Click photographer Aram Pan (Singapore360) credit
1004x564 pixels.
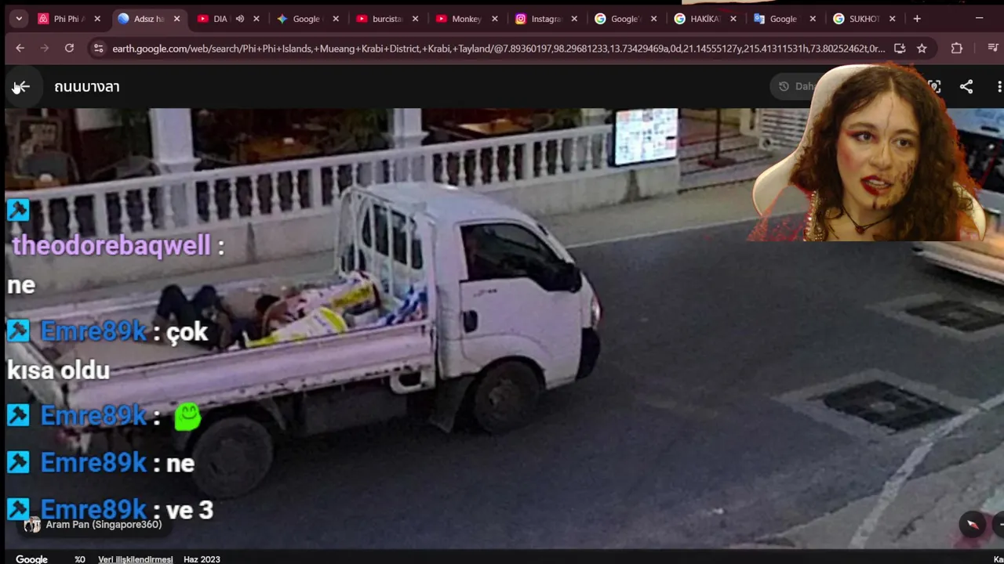[x=104, y=525]
